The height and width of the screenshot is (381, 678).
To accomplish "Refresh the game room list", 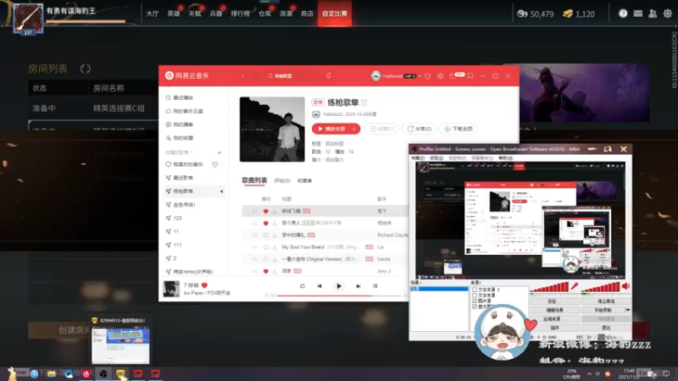I will 86,69.
